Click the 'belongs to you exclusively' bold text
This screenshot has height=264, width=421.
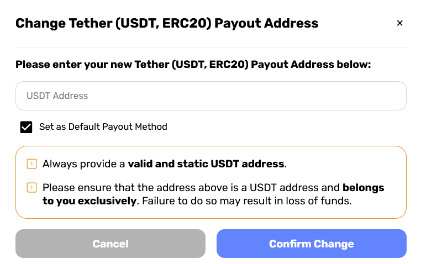213,194
